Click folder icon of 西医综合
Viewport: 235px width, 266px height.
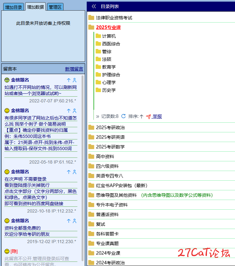(x=98, y=43)
